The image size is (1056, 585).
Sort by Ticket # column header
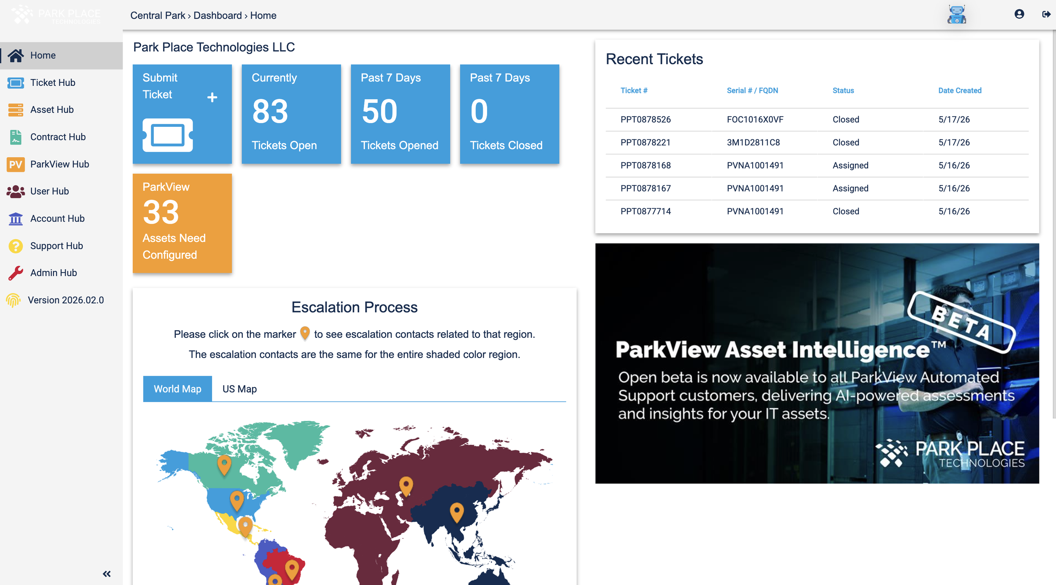click(634, 90)
